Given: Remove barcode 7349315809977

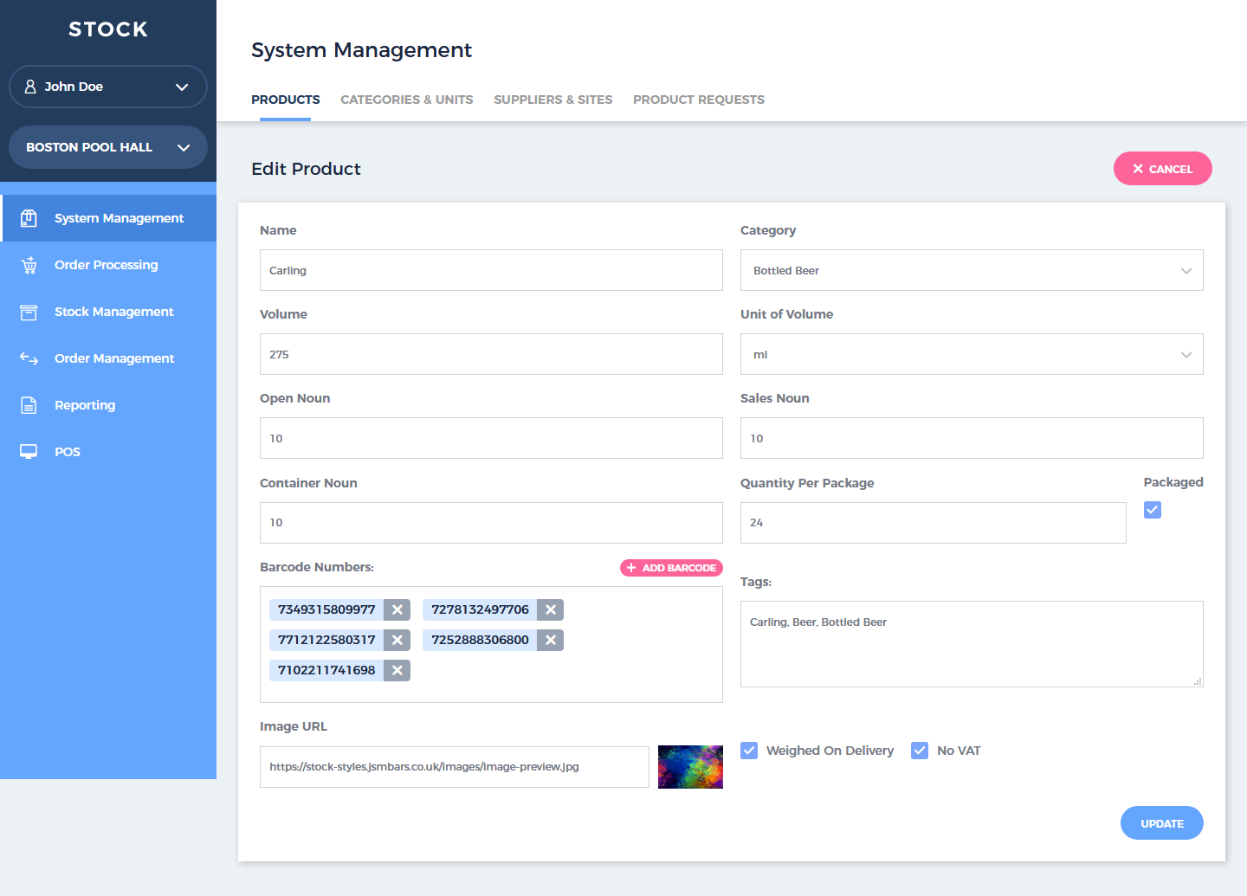Looking at the screenshot, I should click(x=397, y=609).
